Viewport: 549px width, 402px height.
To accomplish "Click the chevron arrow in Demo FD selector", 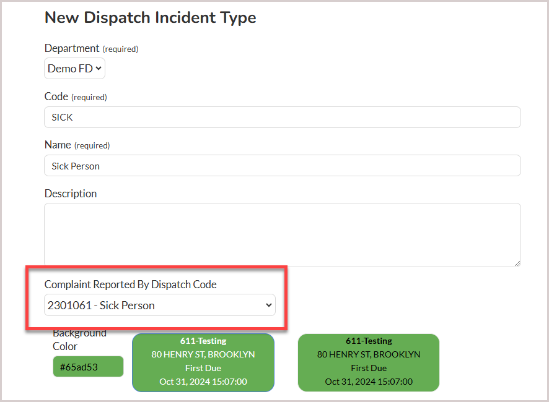I will tap(99, 68).
